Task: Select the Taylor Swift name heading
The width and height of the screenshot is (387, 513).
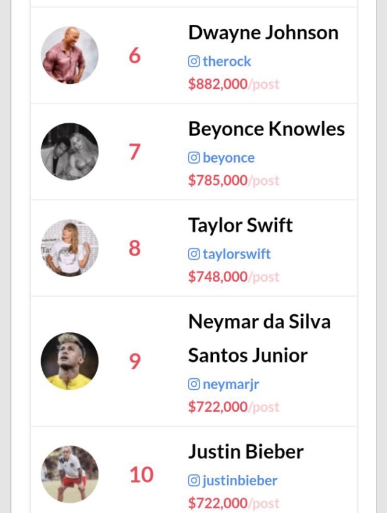Action: [x=240, y=226]
